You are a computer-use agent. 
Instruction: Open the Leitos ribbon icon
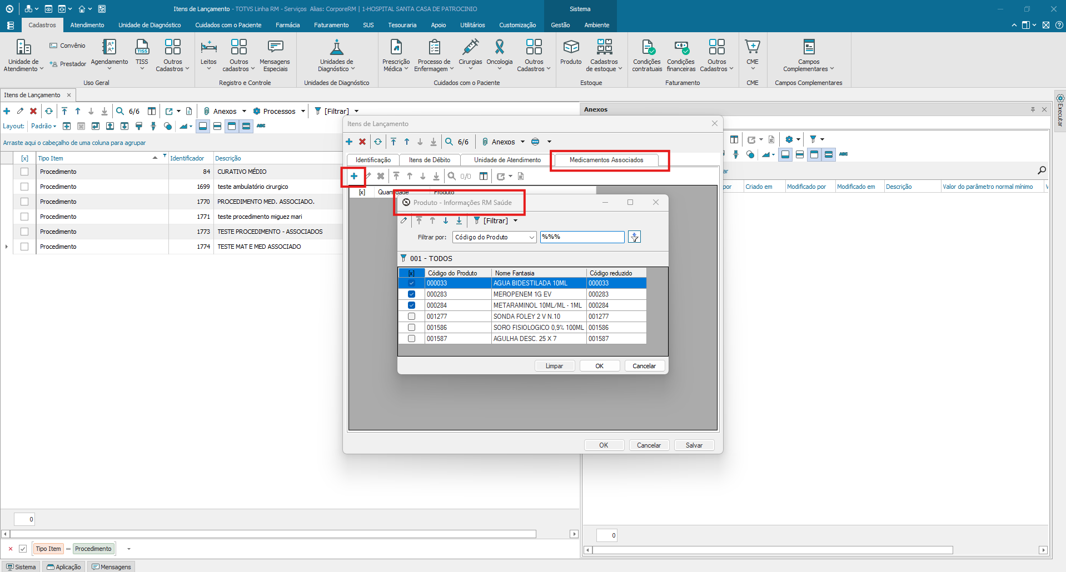(208, 54)
